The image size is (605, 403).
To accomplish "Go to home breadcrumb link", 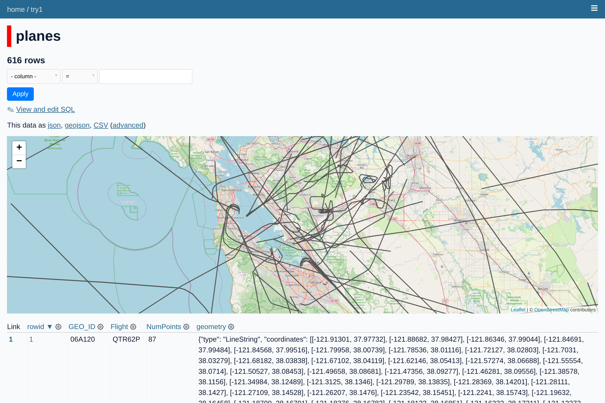I will coord(16,9).
